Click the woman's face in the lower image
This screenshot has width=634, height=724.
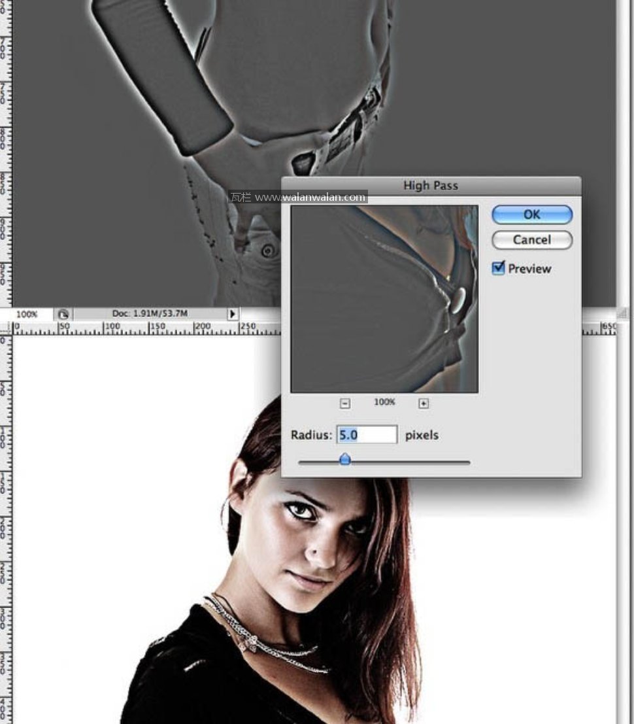point(314,536)
